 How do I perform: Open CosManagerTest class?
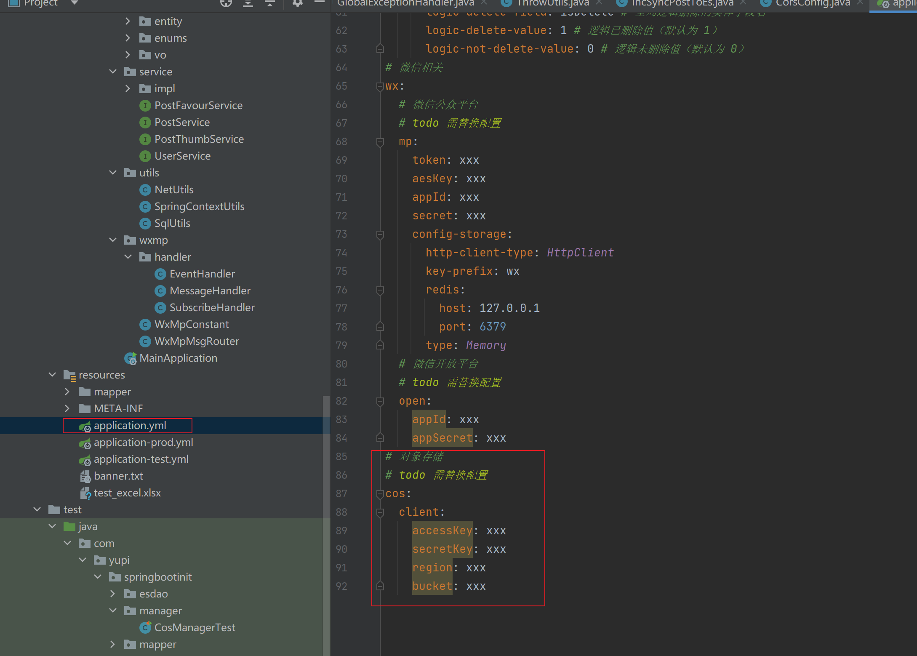(x=195, y=628)
